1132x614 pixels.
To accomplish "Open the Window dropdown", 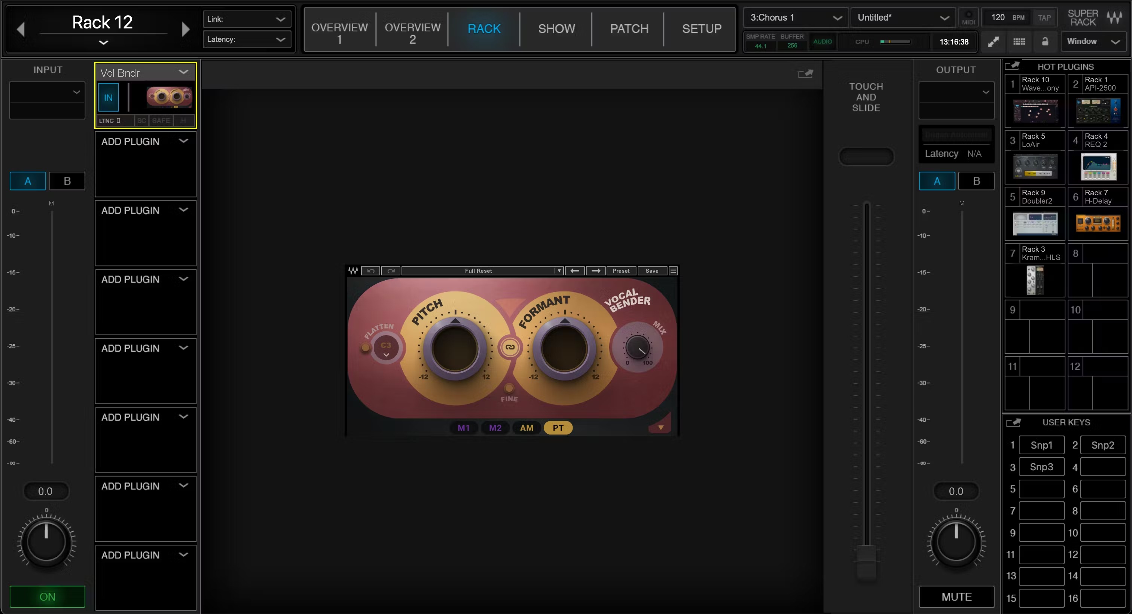I will [1093, 41].
